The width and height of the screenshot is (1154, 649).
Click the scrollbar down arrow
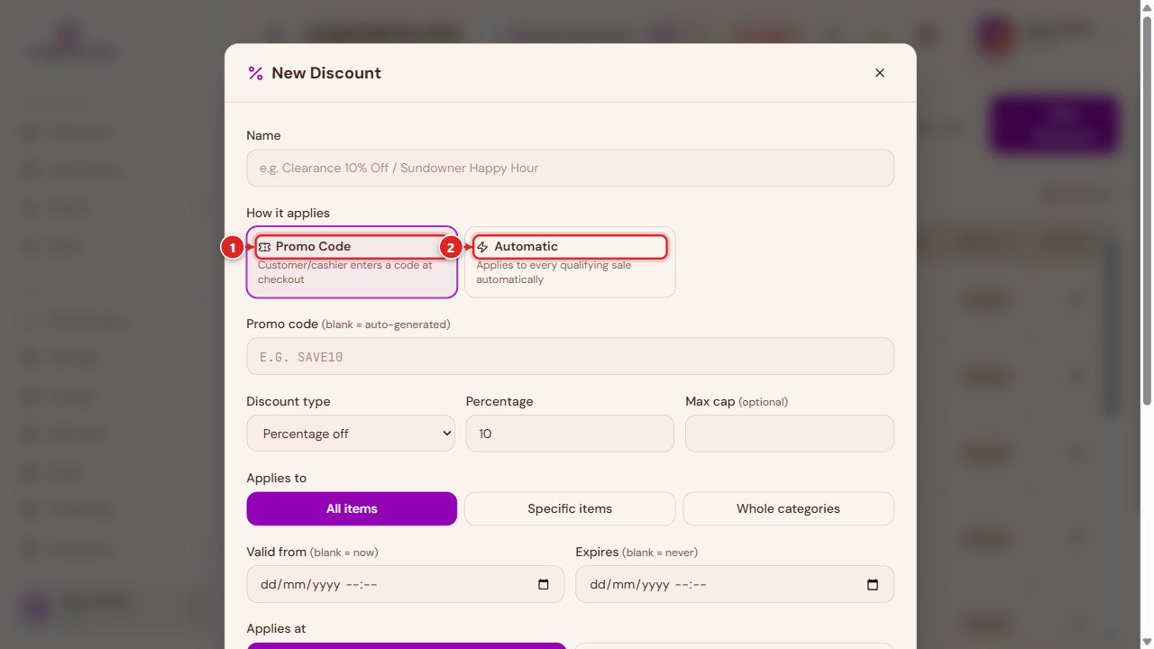click(1147, 642)
